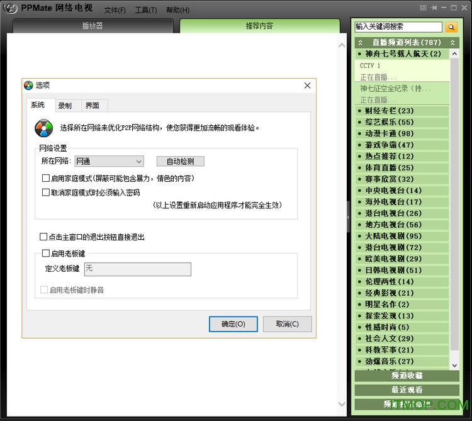Screen dimensions: 472x421
Task: Click the mini-mode icon in title bar
Action: (x=423, y=8)
